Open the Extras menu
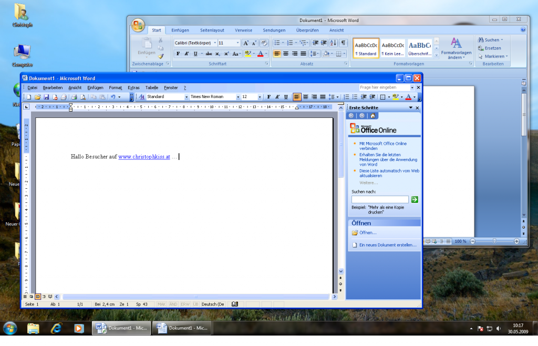The width and height of the screenshot is (538, 346). pyautogui.click(x=133, y=88)
